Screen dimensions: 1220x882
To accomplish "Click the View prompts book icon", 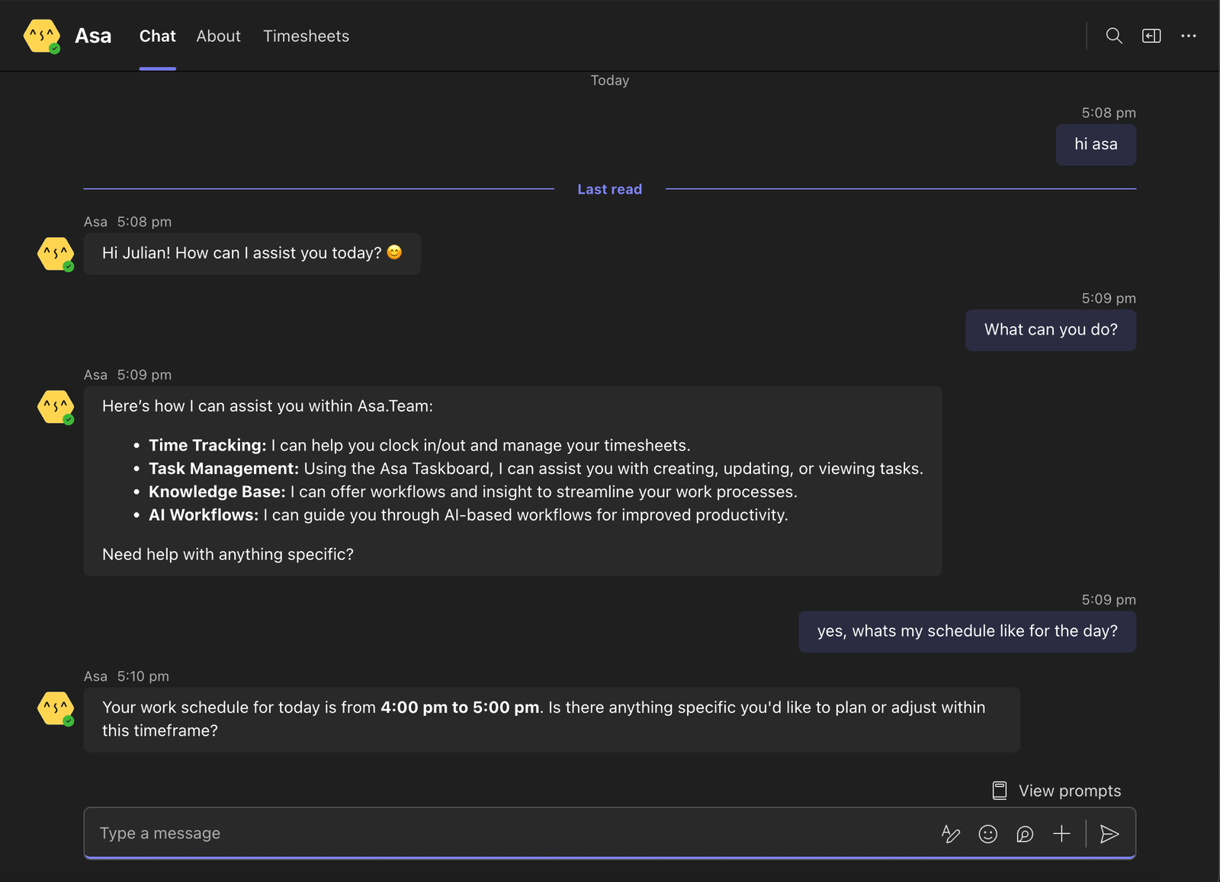I will pyautogui.click(x=999, y=790).
